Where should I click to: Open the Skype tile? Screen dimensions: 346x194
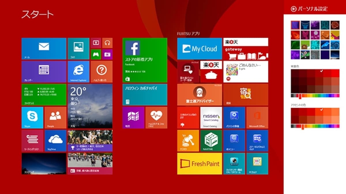tap(32, 118)
